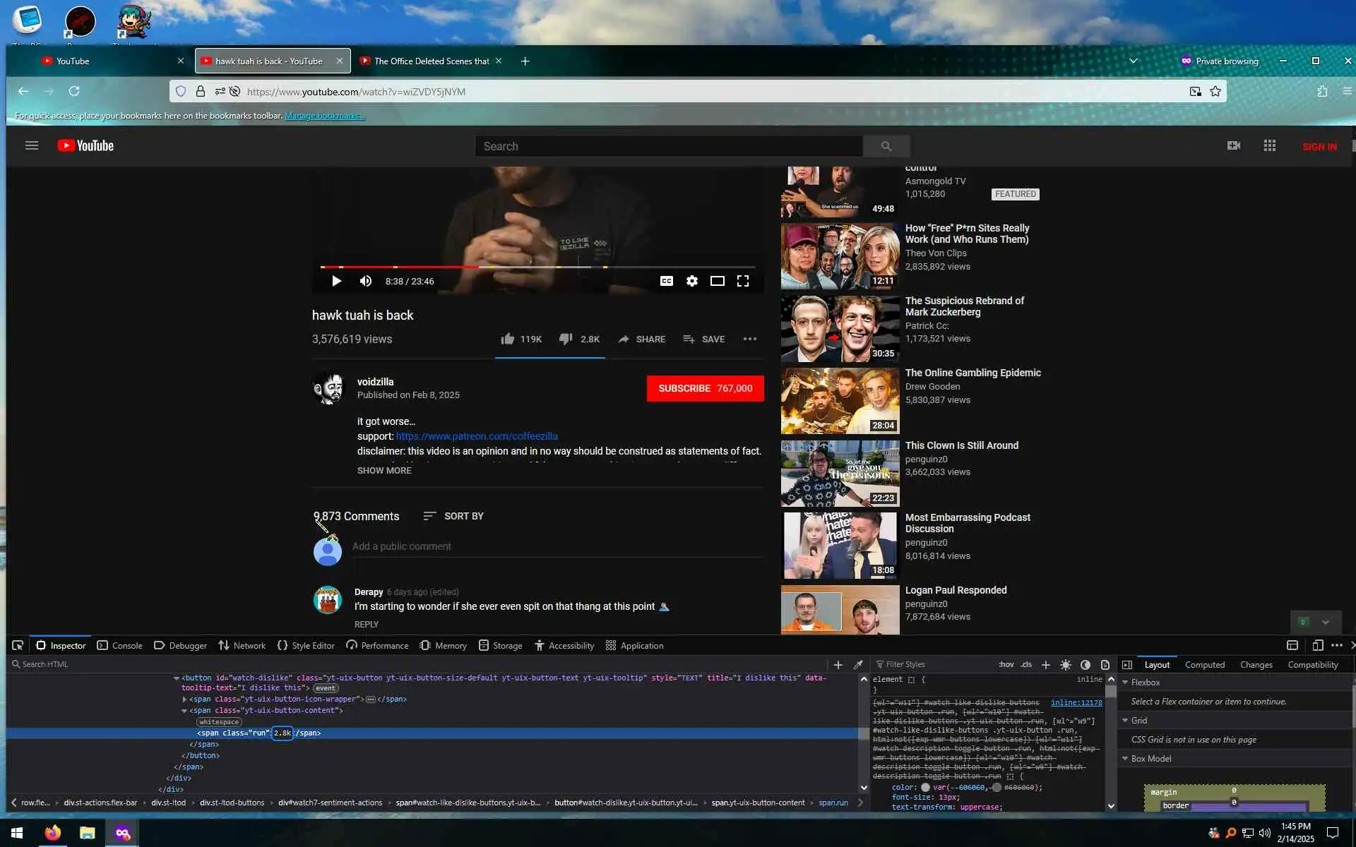The width and height of the screenshot is (1356, 847).
Task: Enter fullscreen on the video player
Action: [x=743, y=281]
